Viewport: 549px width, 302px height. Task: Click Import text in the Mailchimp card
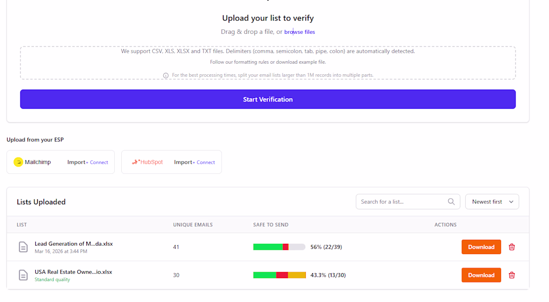[x=76, y=162]
